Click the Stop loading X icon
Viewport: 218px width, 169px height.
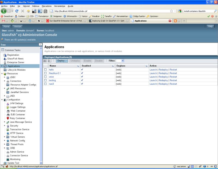tap(23, 11)
